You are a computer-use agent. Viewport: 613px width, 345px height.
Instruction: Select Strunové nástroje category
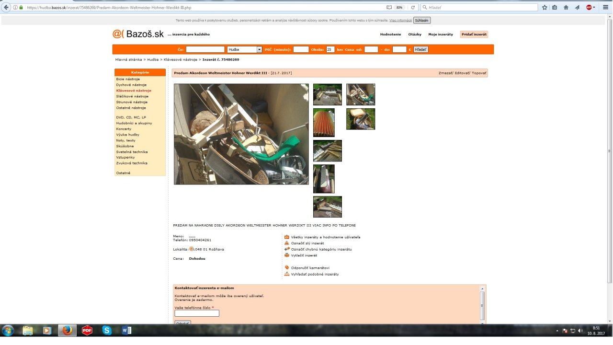132,102
